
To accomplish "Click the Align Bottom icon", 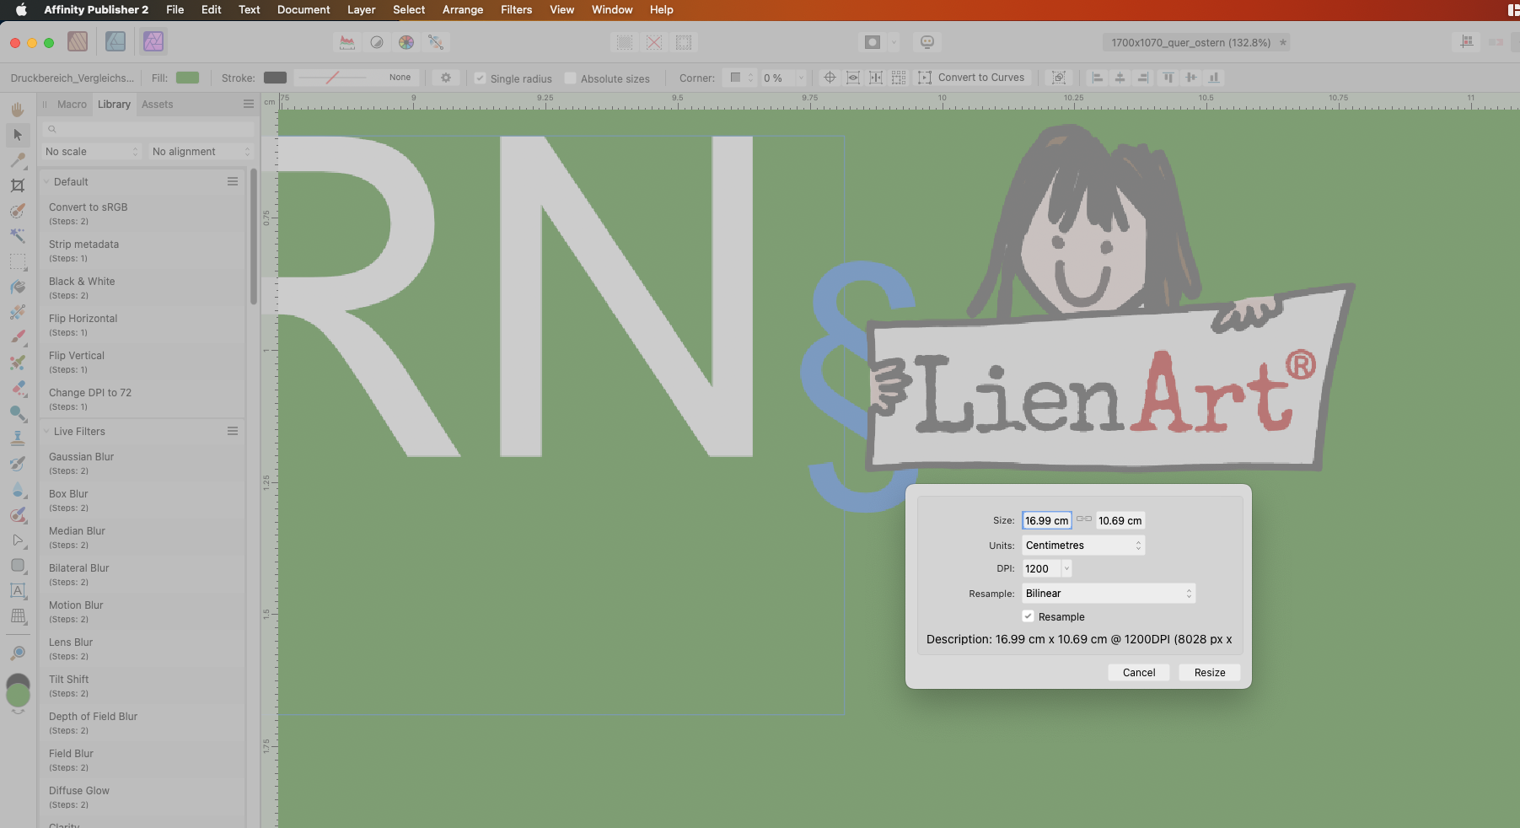I will click(x=1214, y=78).
